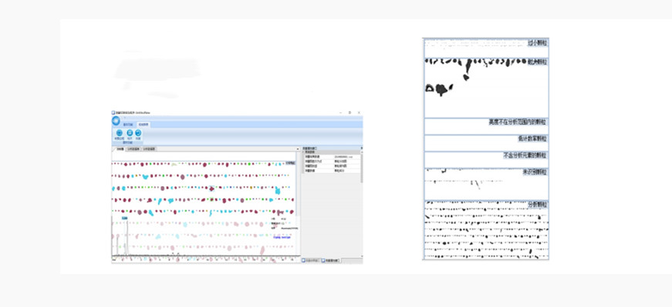Viewport: 672px width, 307px height.
Task: Open the tab list dropdown arrow above particle view
Action: (x=298, y=149)
